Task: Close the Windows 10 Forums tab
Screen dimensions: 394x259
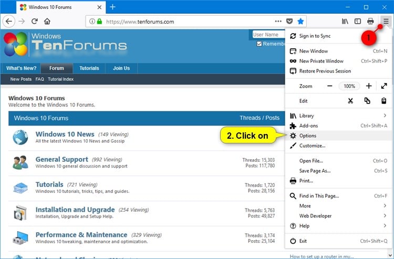Action: click(x=99, y=7)
